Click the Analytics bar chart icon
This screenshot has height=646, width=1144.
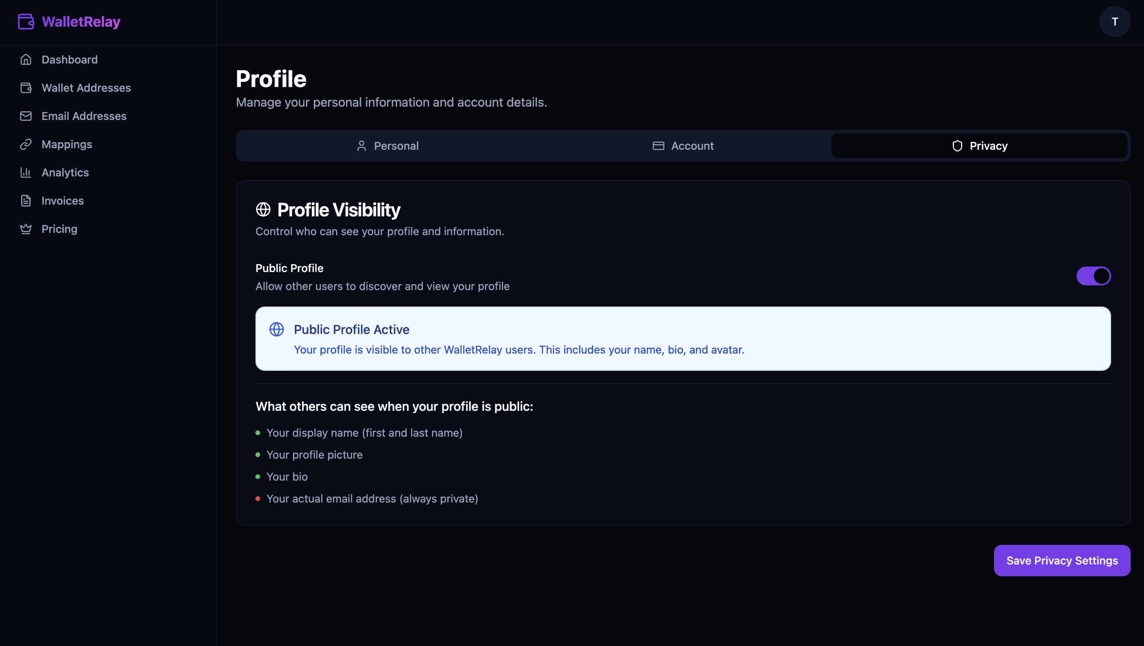[x=26, y=172]
